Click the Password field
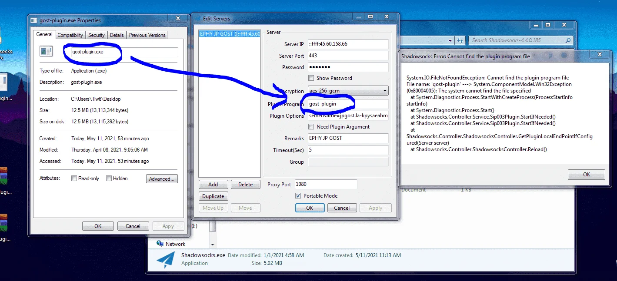 pos(348,67)
